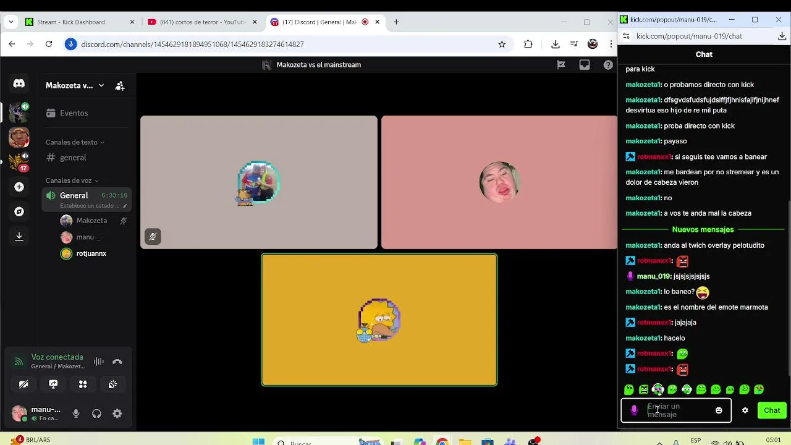Toggle noise suppression waveform icon
The height and width of the screenshot is (445, 791).
click(x=98, y=362)
